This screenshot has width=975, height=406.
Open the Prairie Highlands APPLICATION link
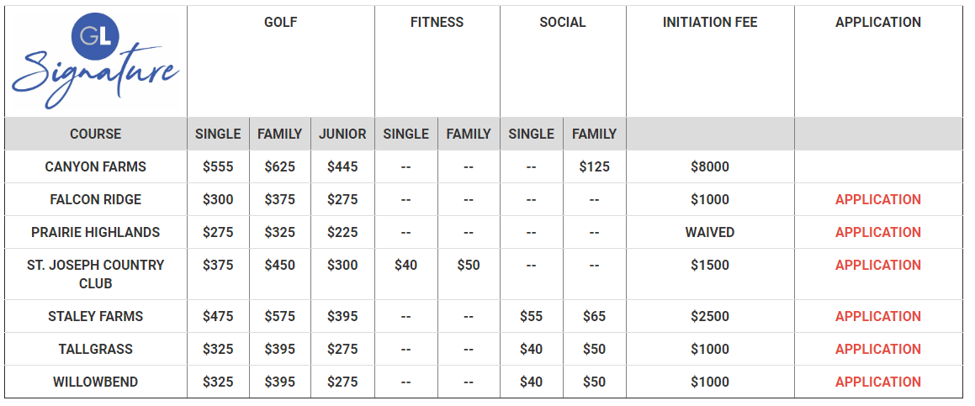coord(878,233)
